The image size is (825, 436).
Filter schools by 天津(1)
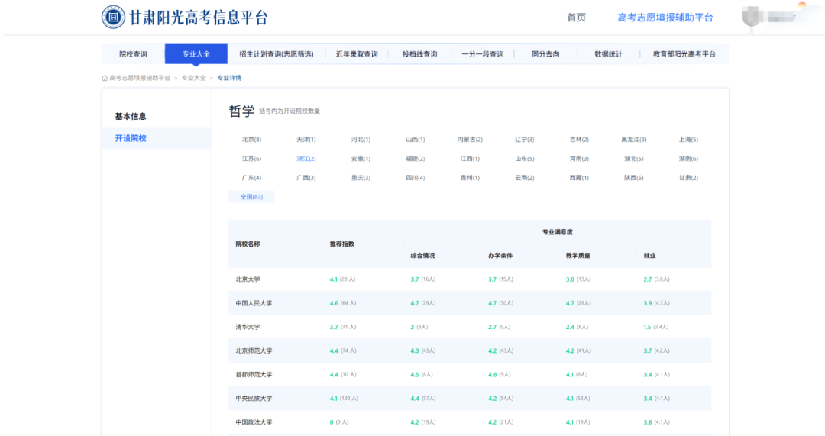[306, 140]
